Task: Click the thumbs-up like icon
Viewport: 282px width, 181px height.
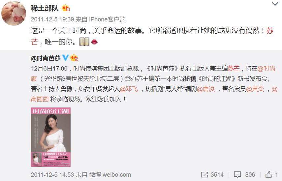Action: [269, 174]
